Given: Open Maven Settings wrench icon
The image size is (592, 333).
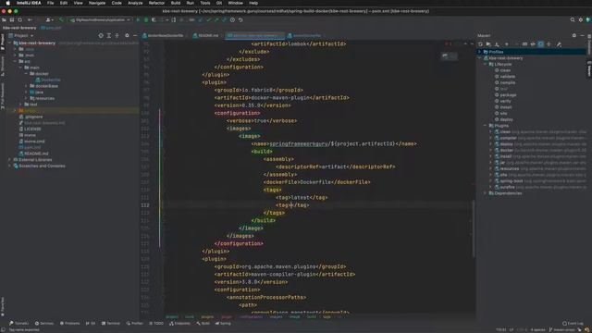Looking at the screenshot, I should click(x=559, y=44).
